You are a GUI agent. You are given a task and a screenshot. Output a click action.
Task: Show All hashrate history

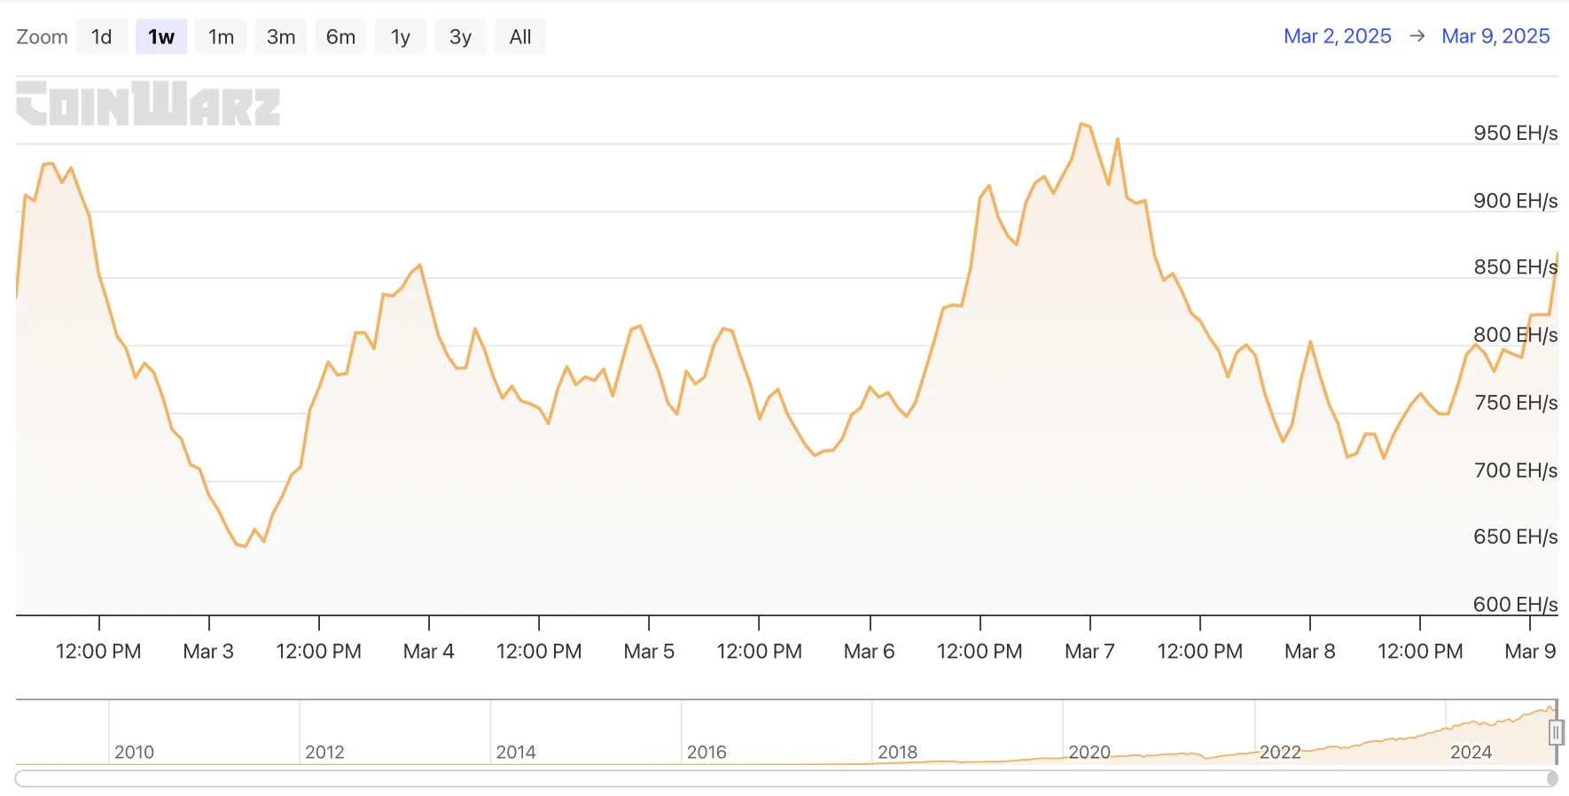(x=520, y=37)
